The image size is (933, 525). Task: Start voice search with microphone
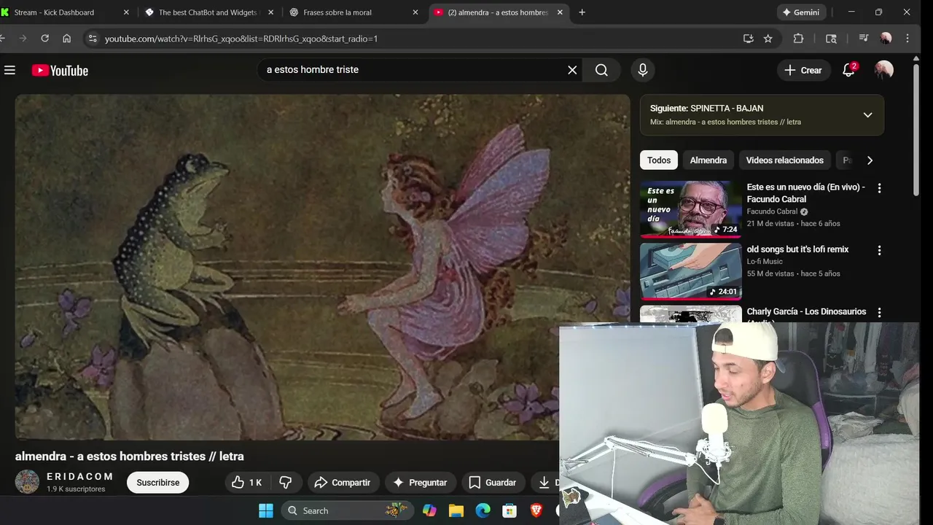tap(642, 70)
